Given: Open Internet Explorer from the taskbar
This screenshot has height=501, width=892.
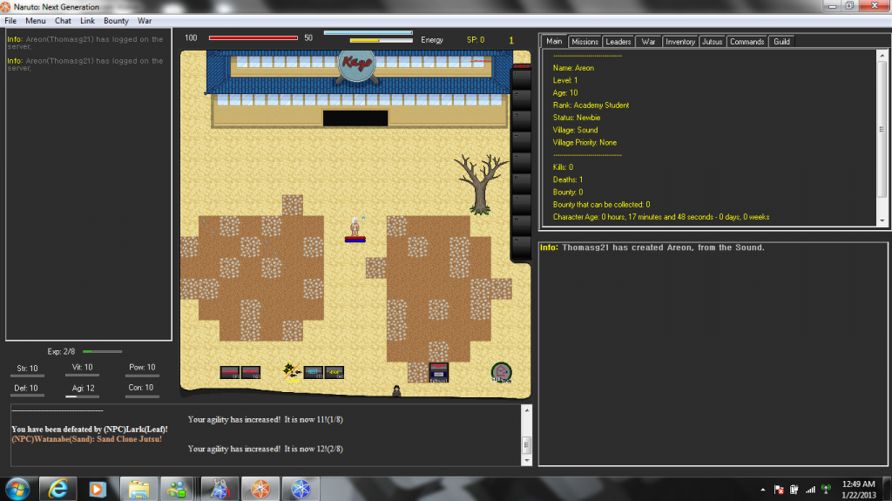Looking at the screenshot, I should [58, 489].
